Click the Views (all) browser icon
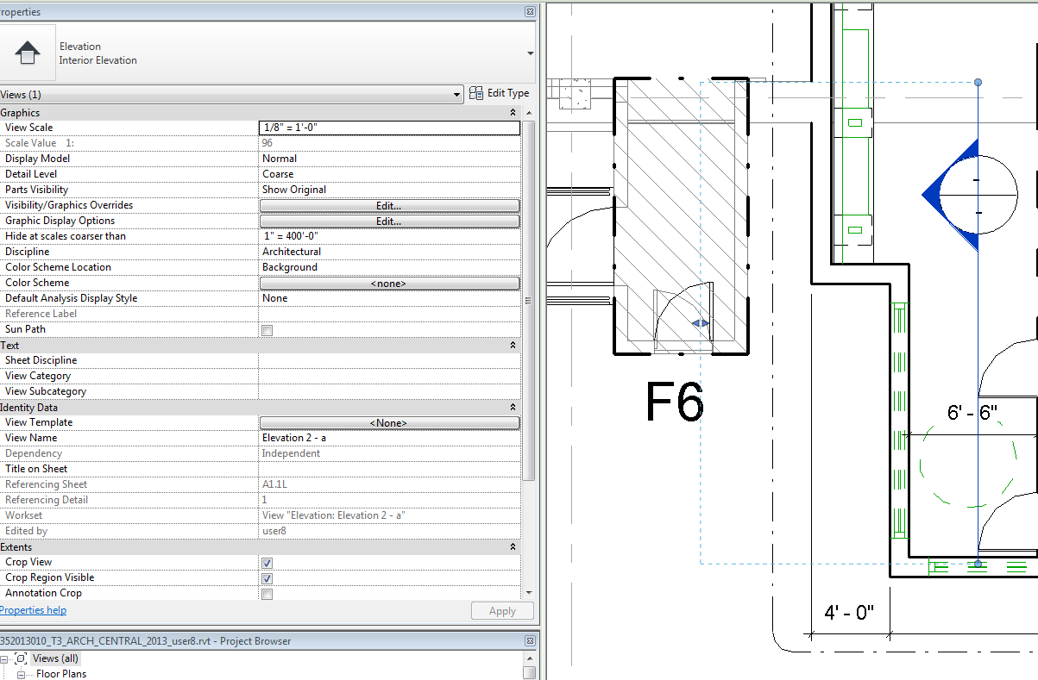 tap(21, 658)
